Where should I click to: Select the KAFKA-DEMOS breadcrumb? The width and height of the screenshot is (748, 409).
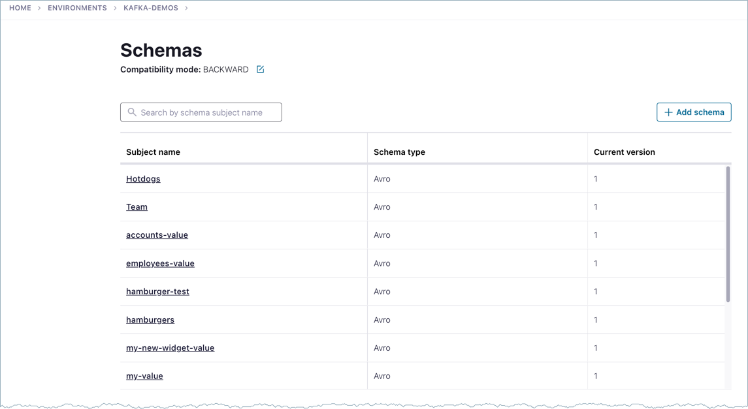[x=151, y=8]
